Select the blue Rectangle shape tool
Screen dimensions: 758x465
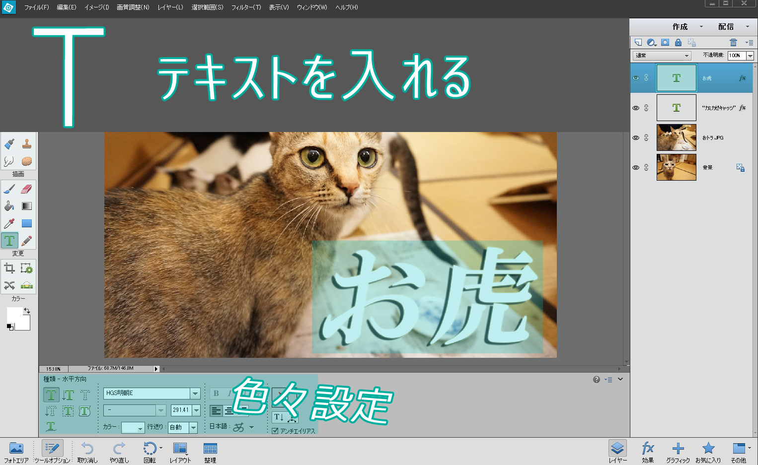27,223
